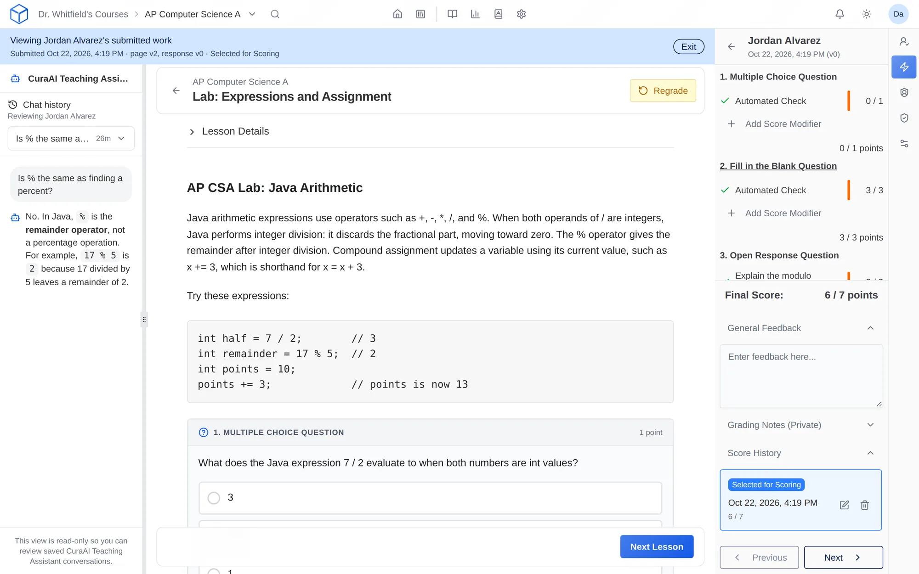
Task: Open the chat history conversation dropdown
Action: [71, 138]
